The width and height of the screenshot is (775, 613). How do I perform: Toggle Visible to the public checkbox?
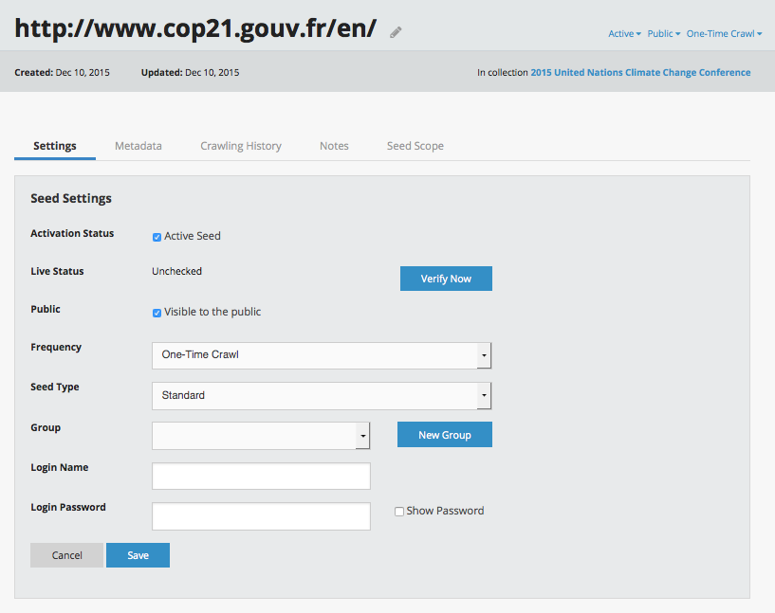[157, 313]
